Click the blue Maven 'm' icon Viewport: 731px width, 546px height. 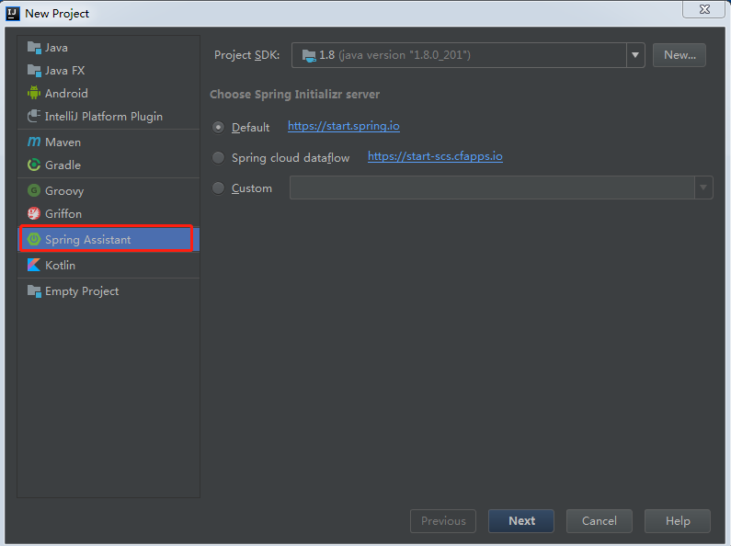34,142
